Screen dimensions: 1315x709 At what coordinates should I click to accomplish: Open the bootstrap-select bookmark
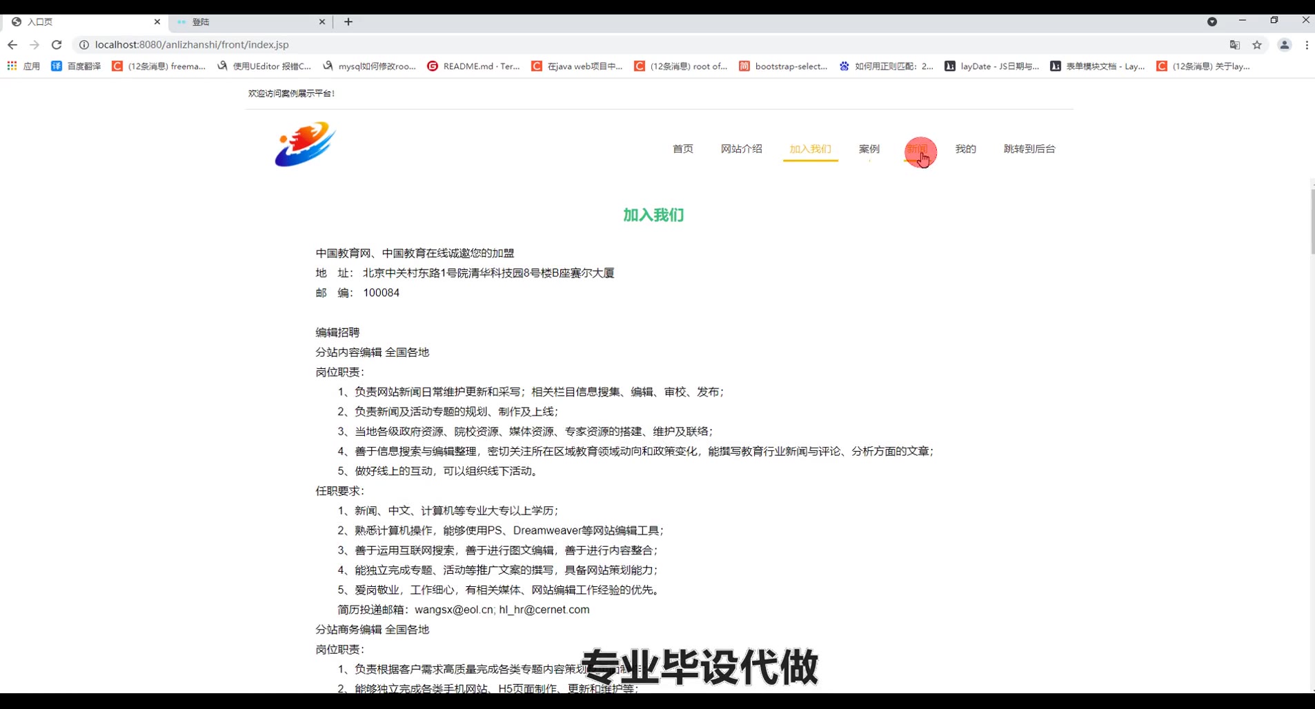783,66
